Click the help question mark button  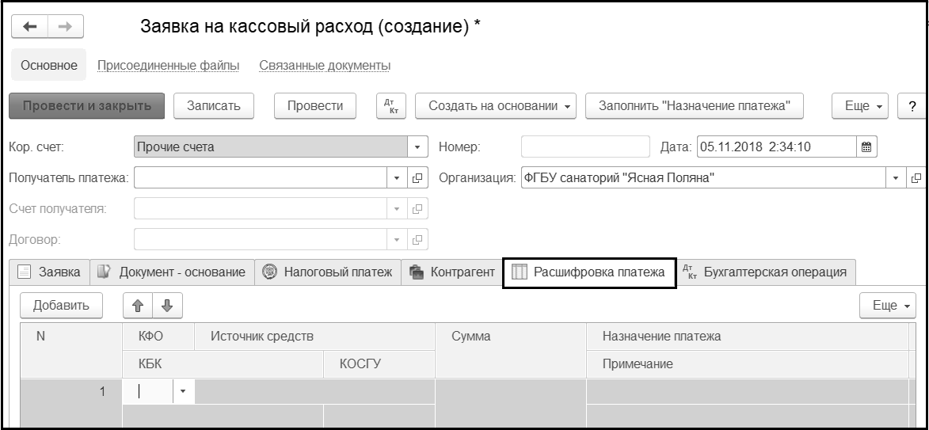(x=912, y=106)
